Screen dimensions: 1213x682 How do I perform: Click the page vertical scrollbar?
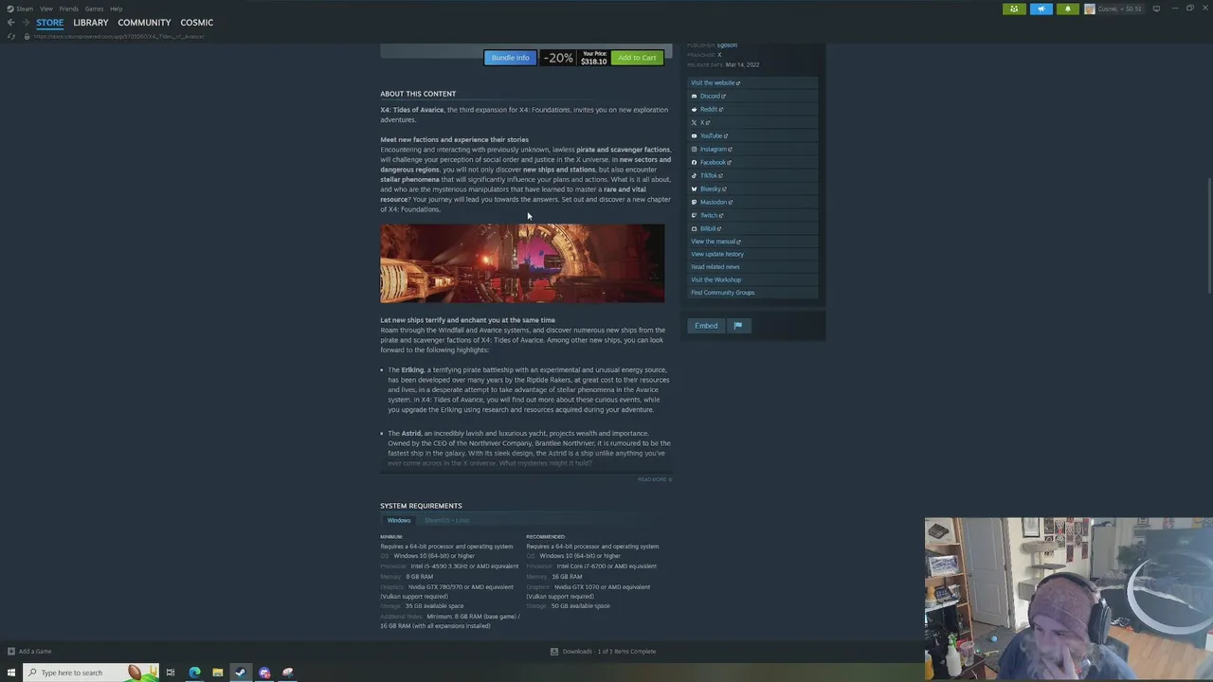tap(1208, 237)
